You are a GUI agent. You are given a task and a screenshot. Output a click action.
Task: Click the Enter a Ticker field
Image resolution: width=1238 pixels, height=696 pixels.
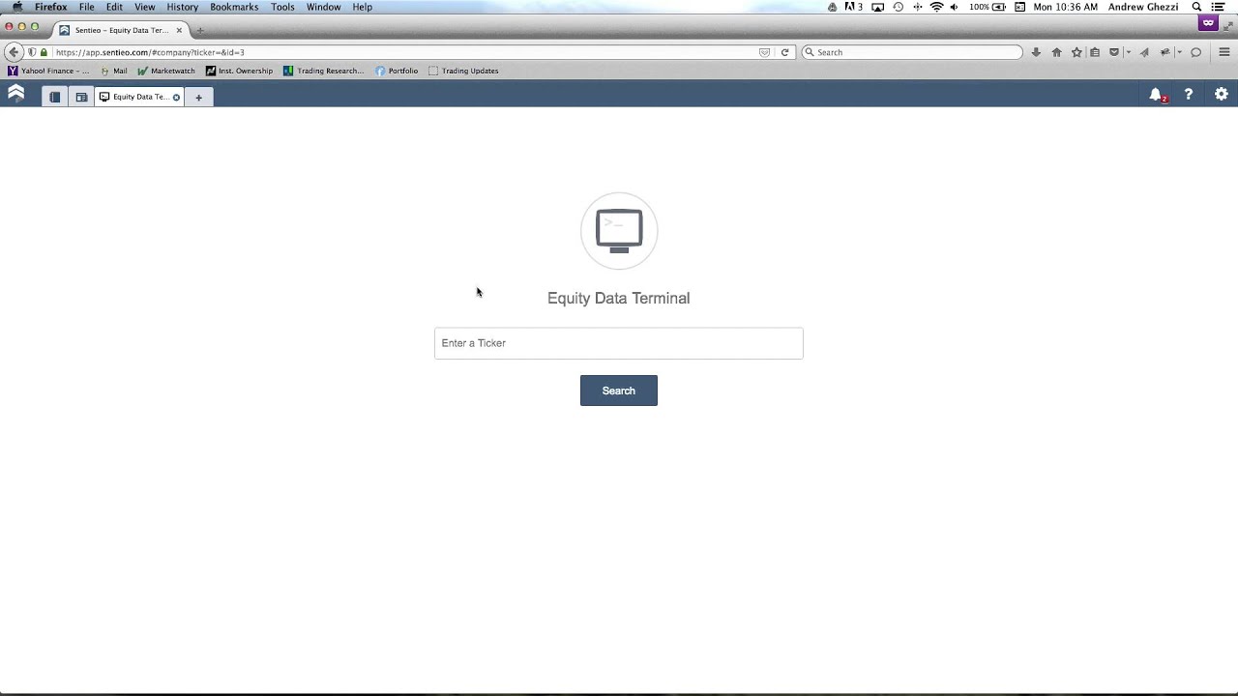(x=619, y=343)
